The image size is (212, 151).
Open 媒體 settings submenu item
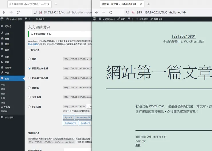3,103
